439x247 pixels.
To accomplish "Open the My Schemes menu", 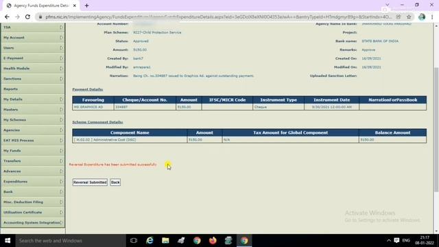I will [x=33, y=120].
